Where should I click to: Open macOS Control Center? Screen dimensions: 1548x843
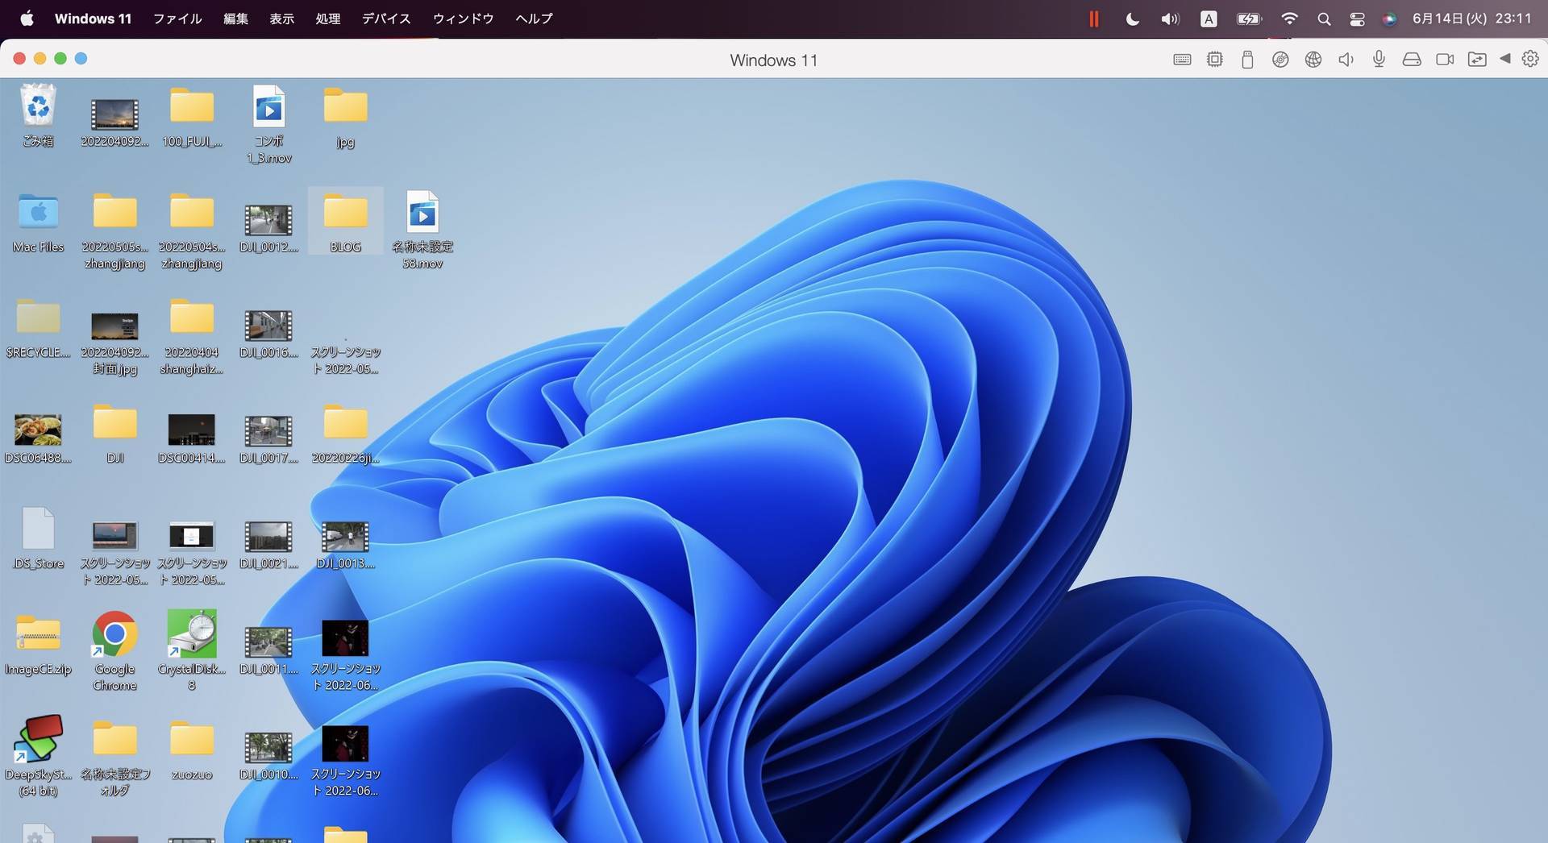pyautogui.click(x=1357, y=19)
